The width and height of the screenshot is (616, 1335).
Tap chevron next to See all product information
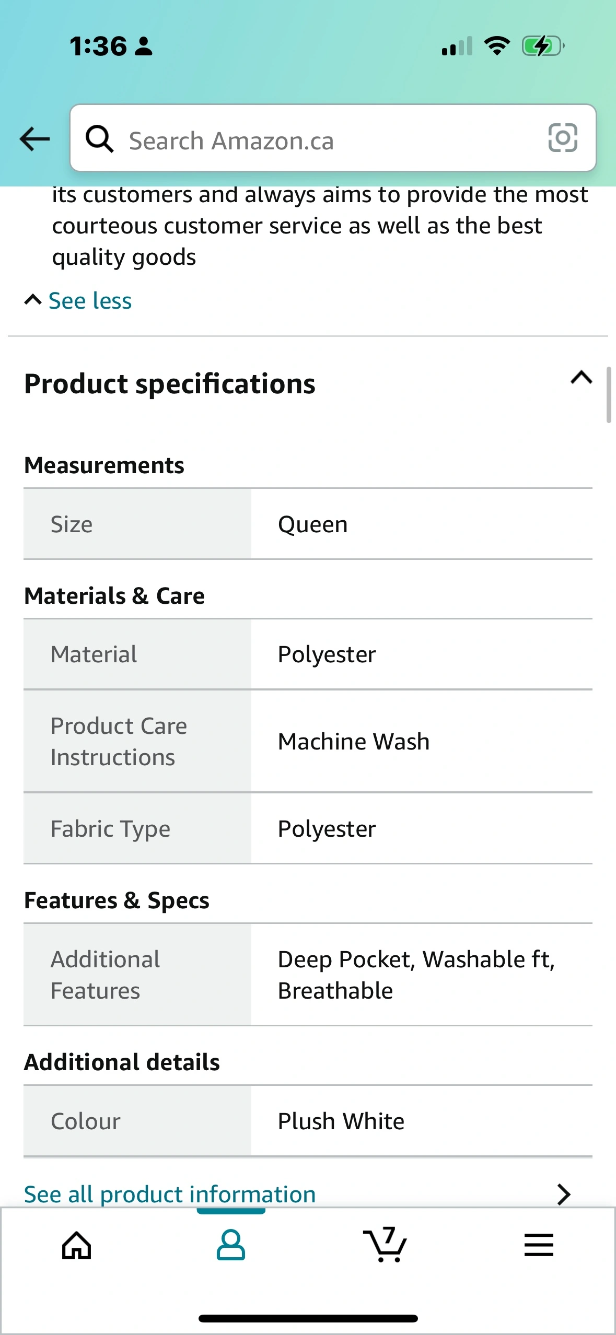(563, 1194)
